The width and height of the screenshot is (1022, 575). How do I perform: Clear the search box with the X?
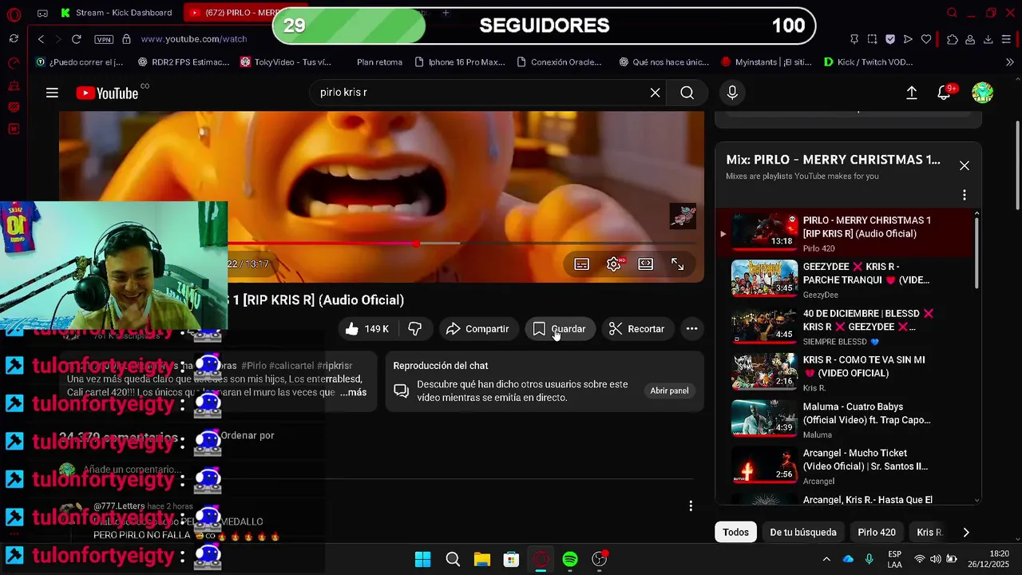[655, 93]
